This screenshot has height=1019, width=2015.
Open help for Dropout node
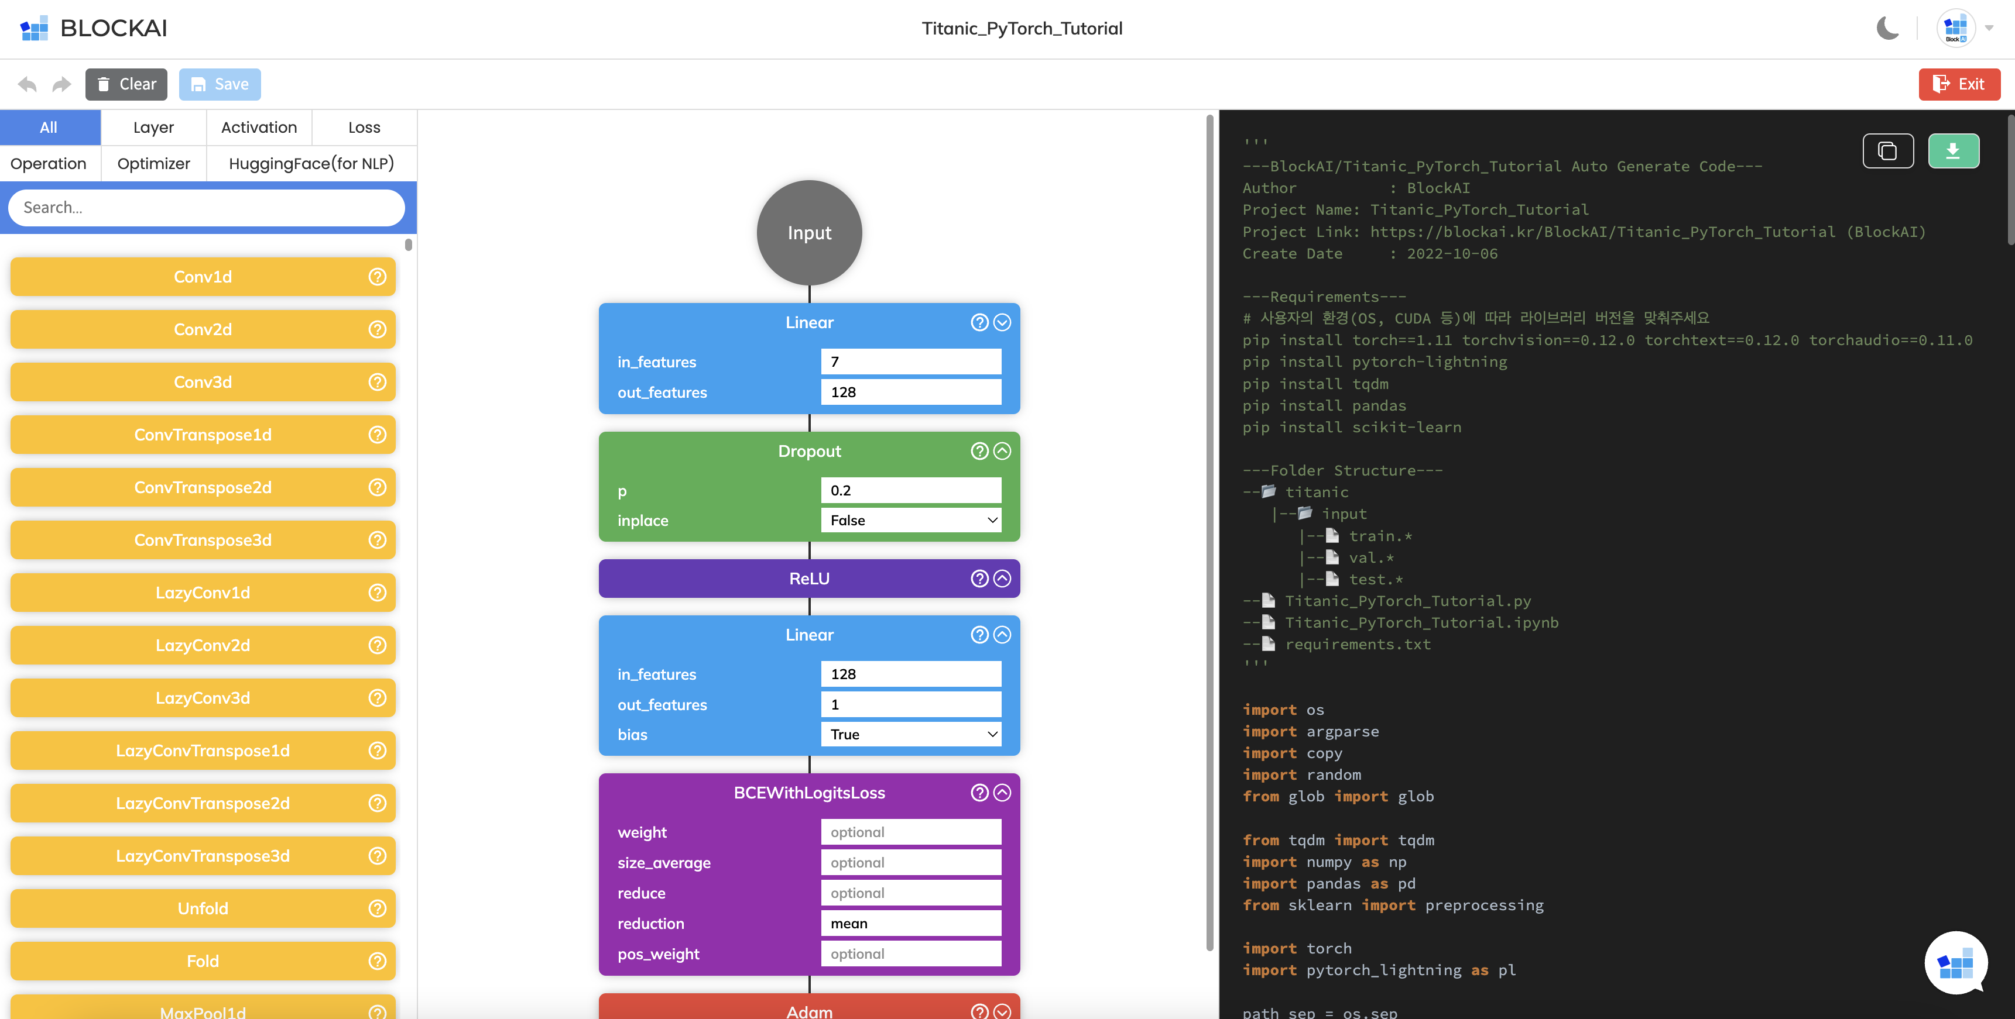[979, 451]
